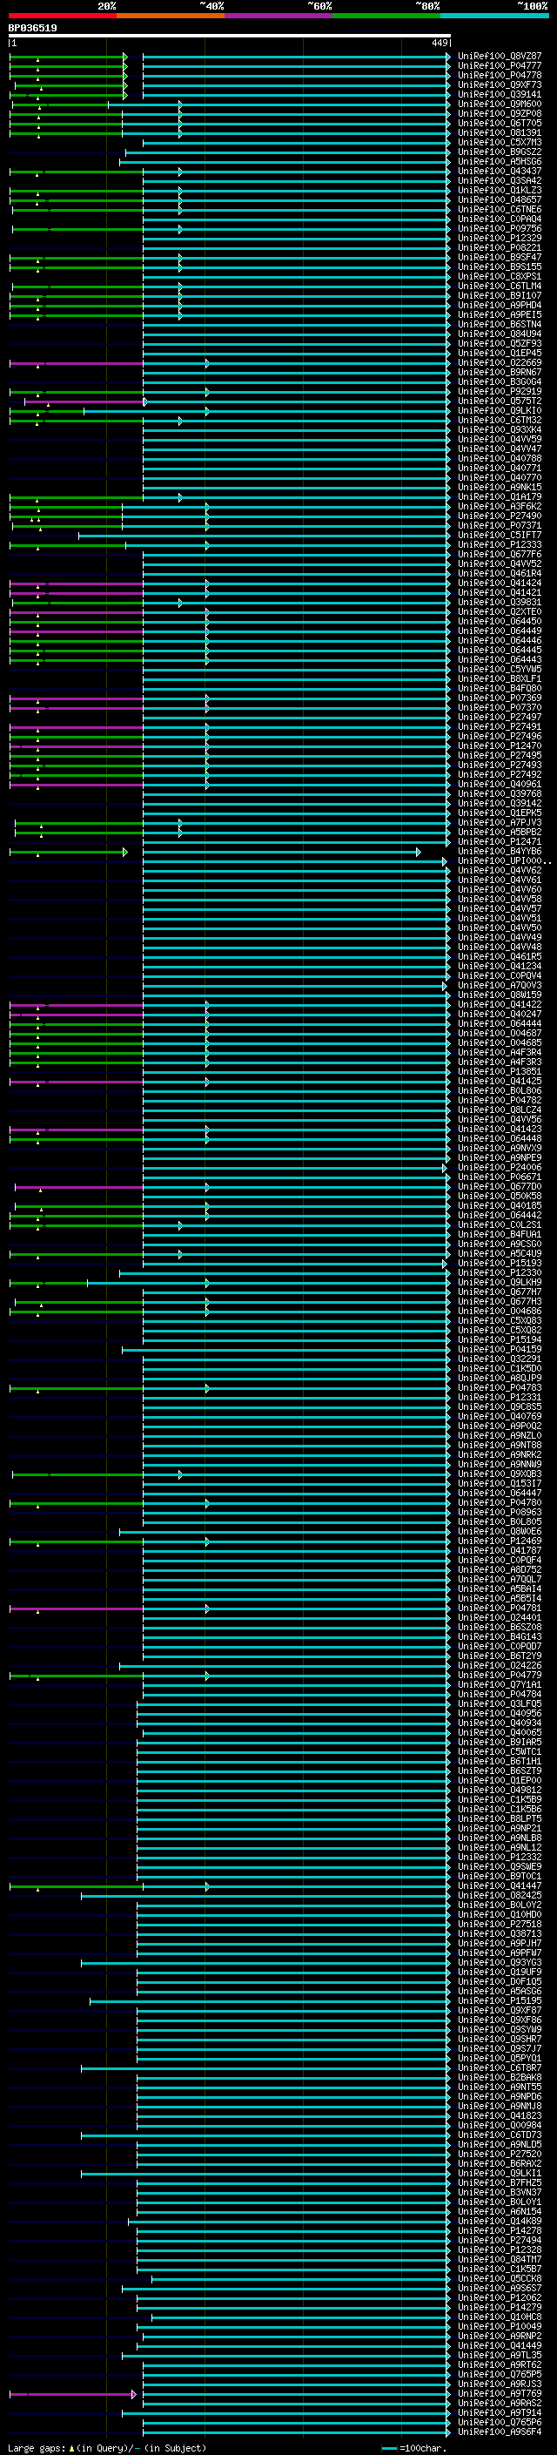Open hit UniRef100_Q39141
This screenshot has height=2455, width=557.
coord(500,94)
